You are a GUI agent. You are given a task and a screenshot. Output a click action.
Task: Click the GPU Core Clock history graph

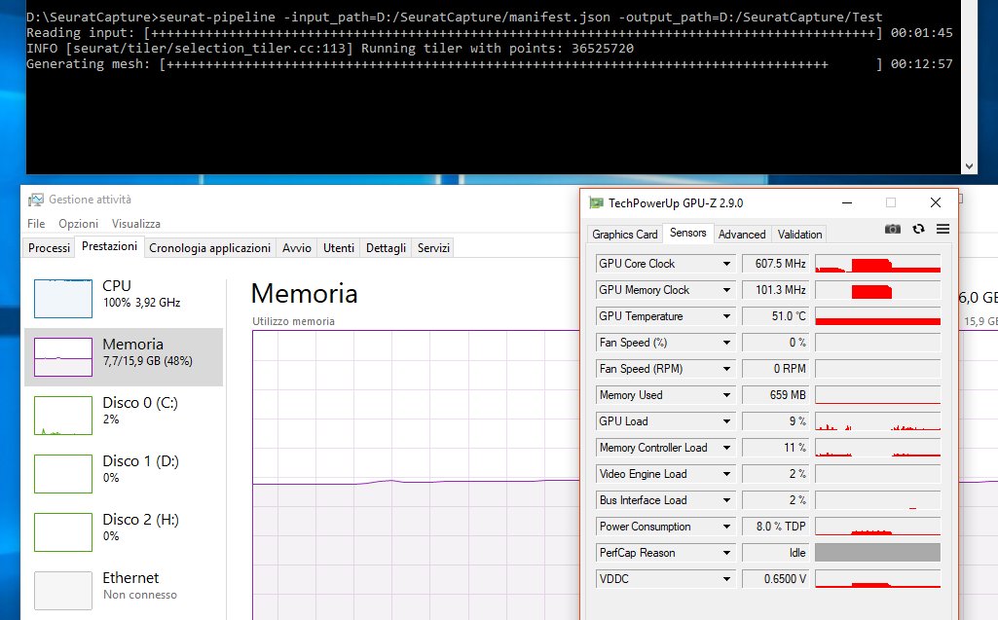tap(877, 264)
